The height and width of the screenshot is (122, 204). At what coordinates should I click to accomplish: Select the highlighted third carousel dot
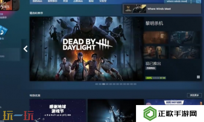point(104,84)
